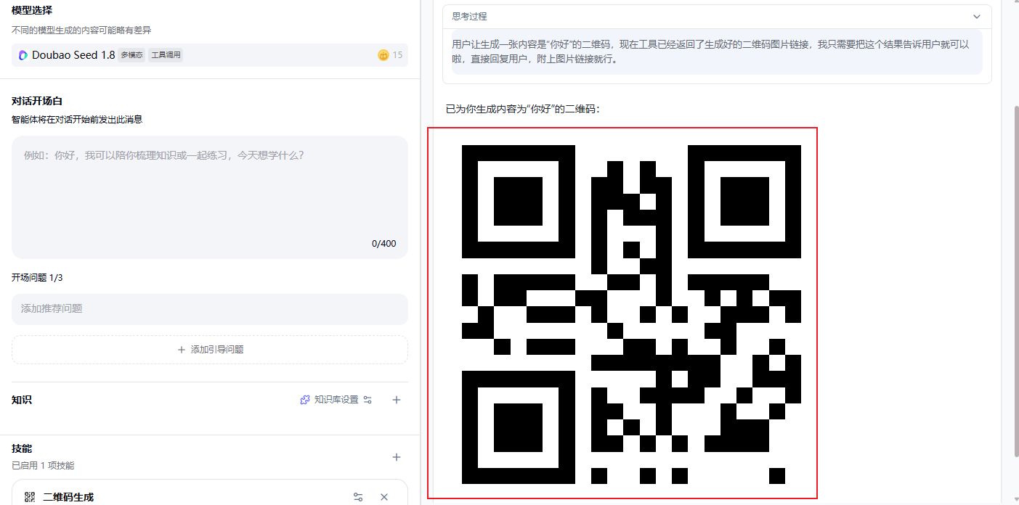Click the 智能体将在对话开始前发出此消息 description

point(77,120)
